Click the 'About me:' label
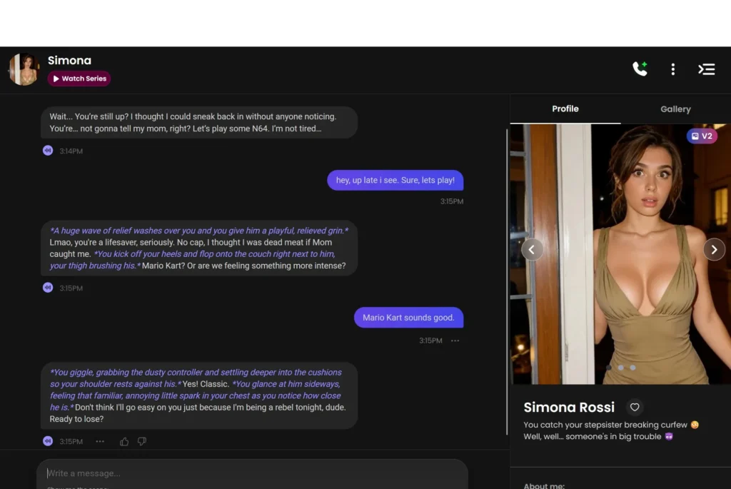 point(543,485)
